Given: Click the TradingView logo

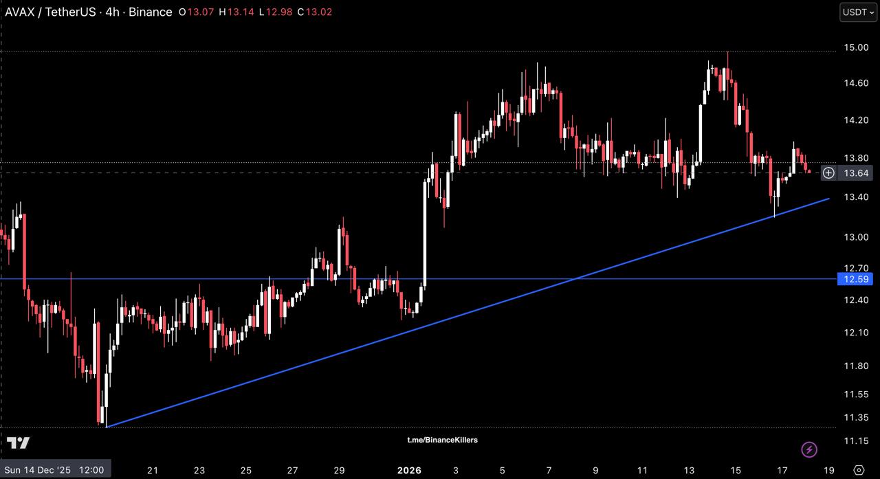Looking at the screenshot, I should click(x=19, y=443).
